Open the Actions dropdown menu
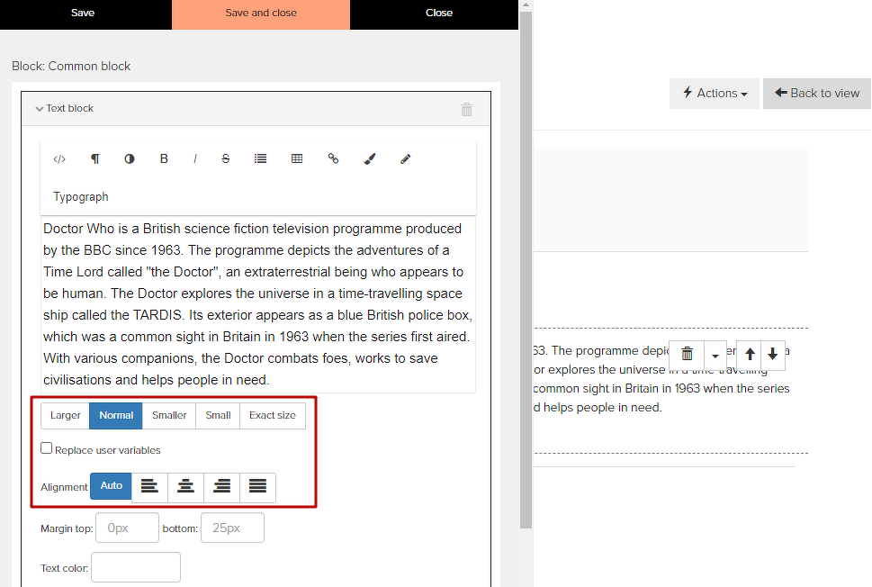 [715, 94]
